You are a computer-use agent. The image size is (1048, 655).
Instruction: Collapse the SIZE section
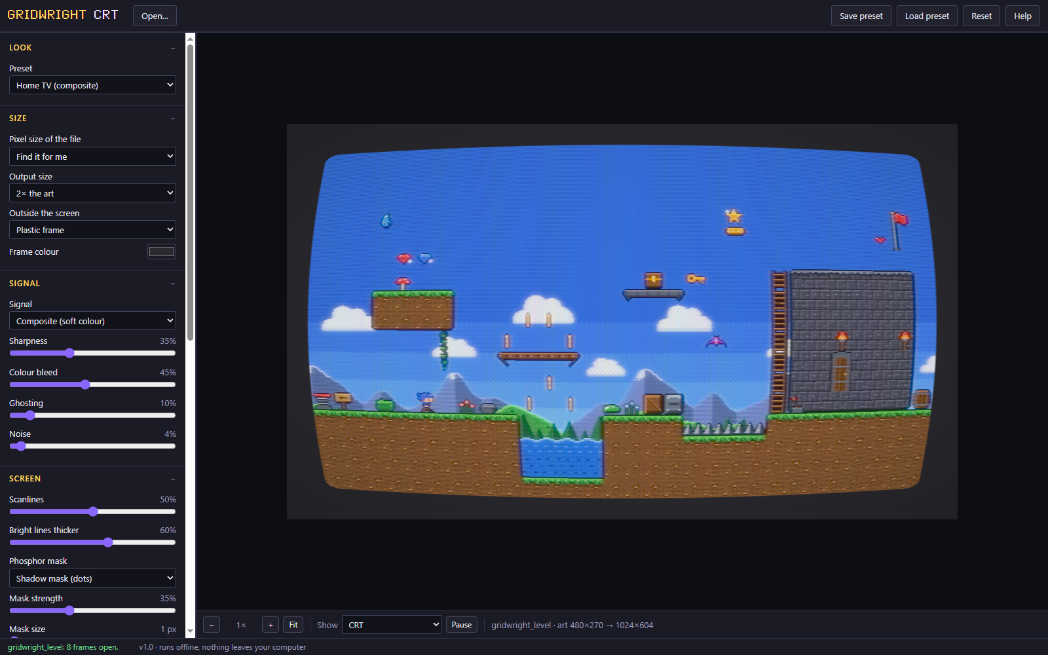(x=173, y=119)
